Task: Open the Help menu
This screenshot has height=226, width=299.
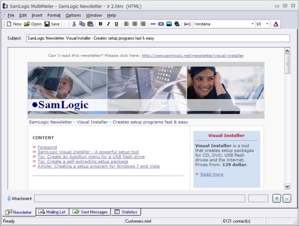Action: 111,16
